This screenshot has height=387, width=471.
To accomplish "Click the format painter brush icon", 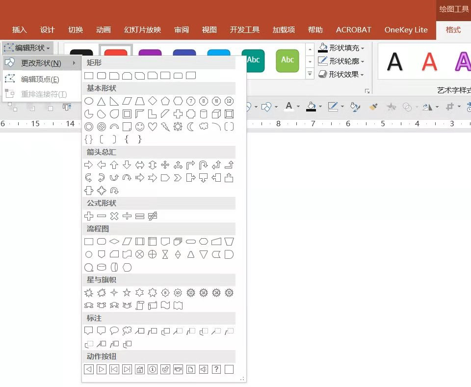I will [x=373, y=107].
